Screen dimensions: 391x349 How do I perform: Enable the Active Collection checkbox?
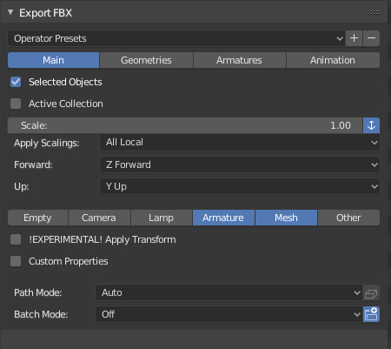click(16, 104)
